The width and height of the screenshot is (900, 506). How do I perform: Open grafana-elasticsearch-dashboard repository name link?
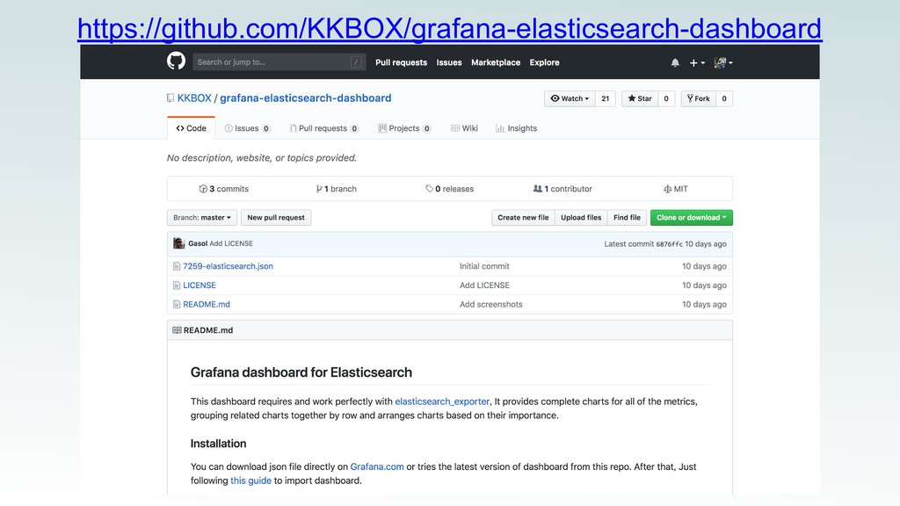click(x=305, y=98)
